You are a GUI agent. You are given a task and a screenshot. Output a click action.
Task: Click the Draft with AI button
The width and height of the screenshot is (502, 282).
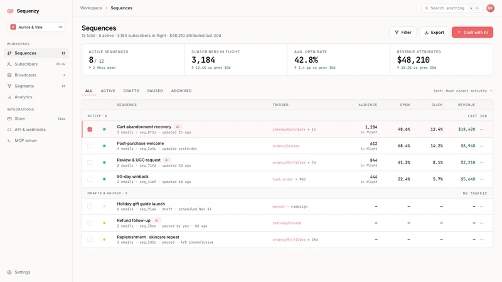(x=473, y=33)
